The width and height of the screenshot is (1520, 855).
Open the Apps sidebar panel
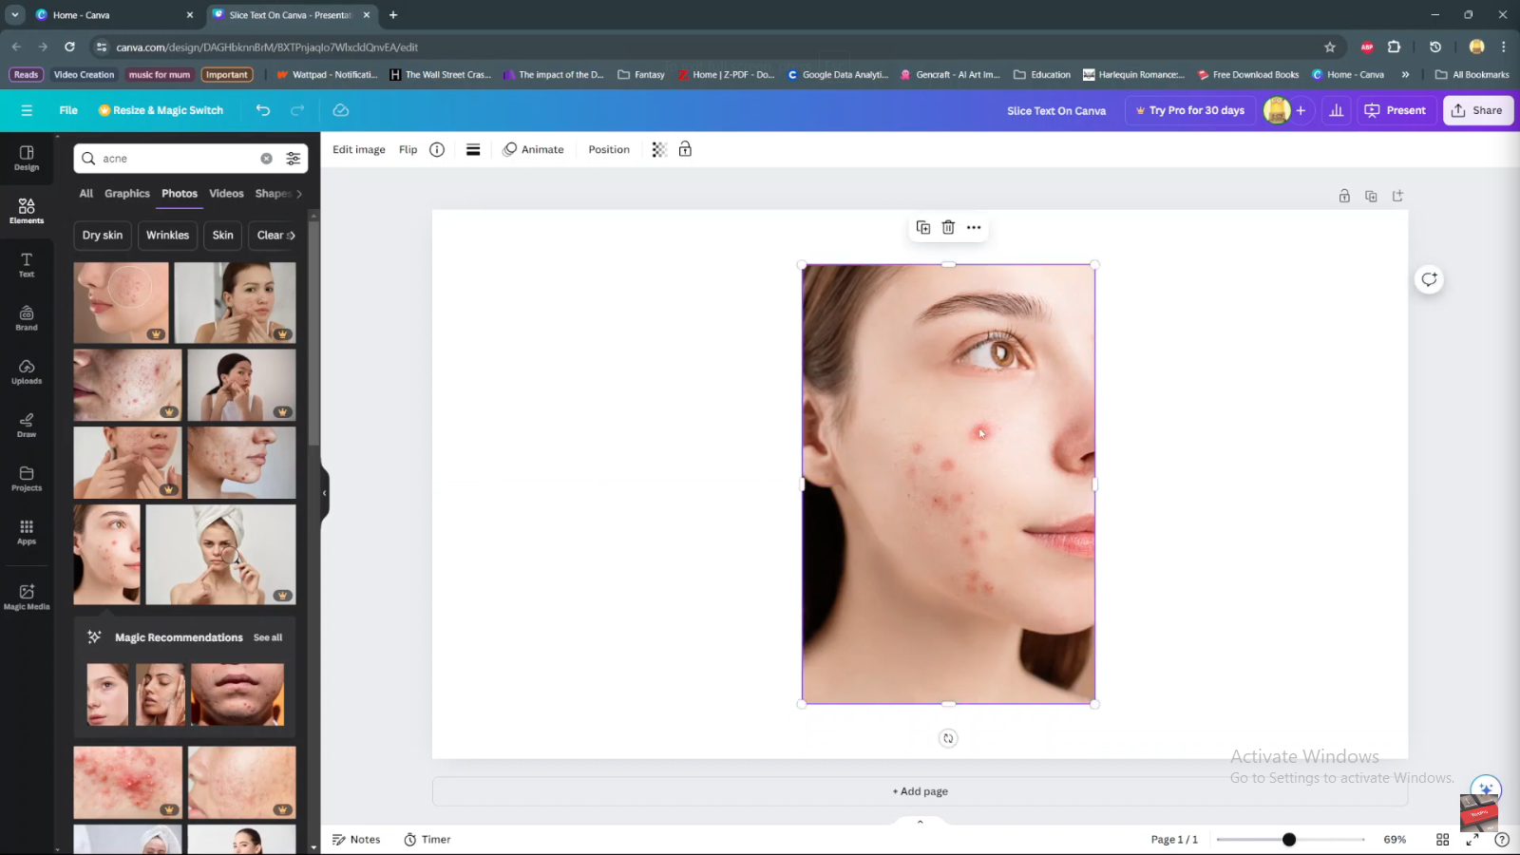pos(27,532)
